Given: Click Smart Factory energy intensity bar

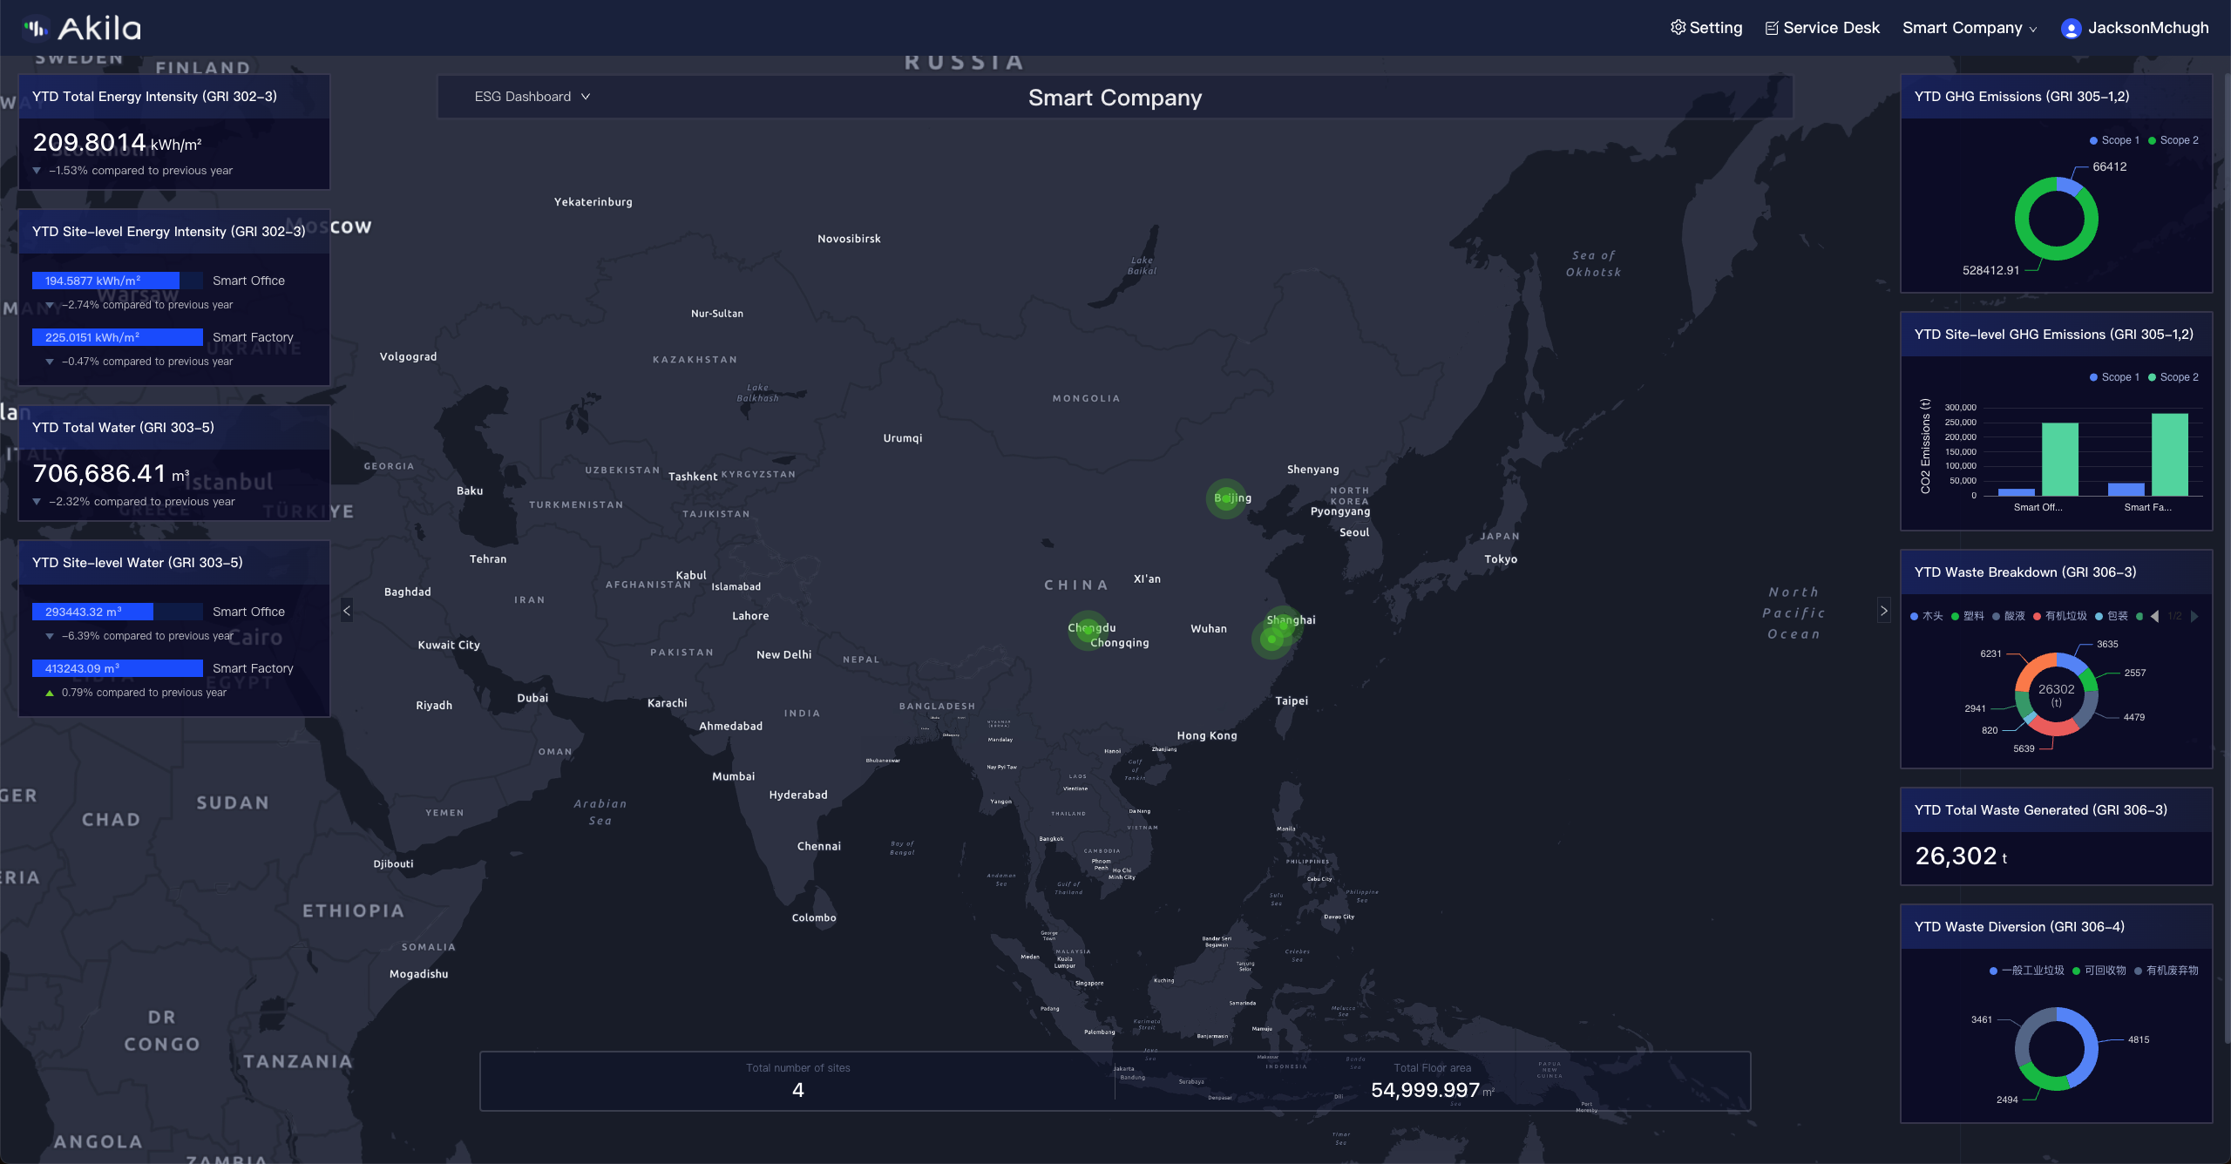Looking at the screenshot, I should point(117,337).
